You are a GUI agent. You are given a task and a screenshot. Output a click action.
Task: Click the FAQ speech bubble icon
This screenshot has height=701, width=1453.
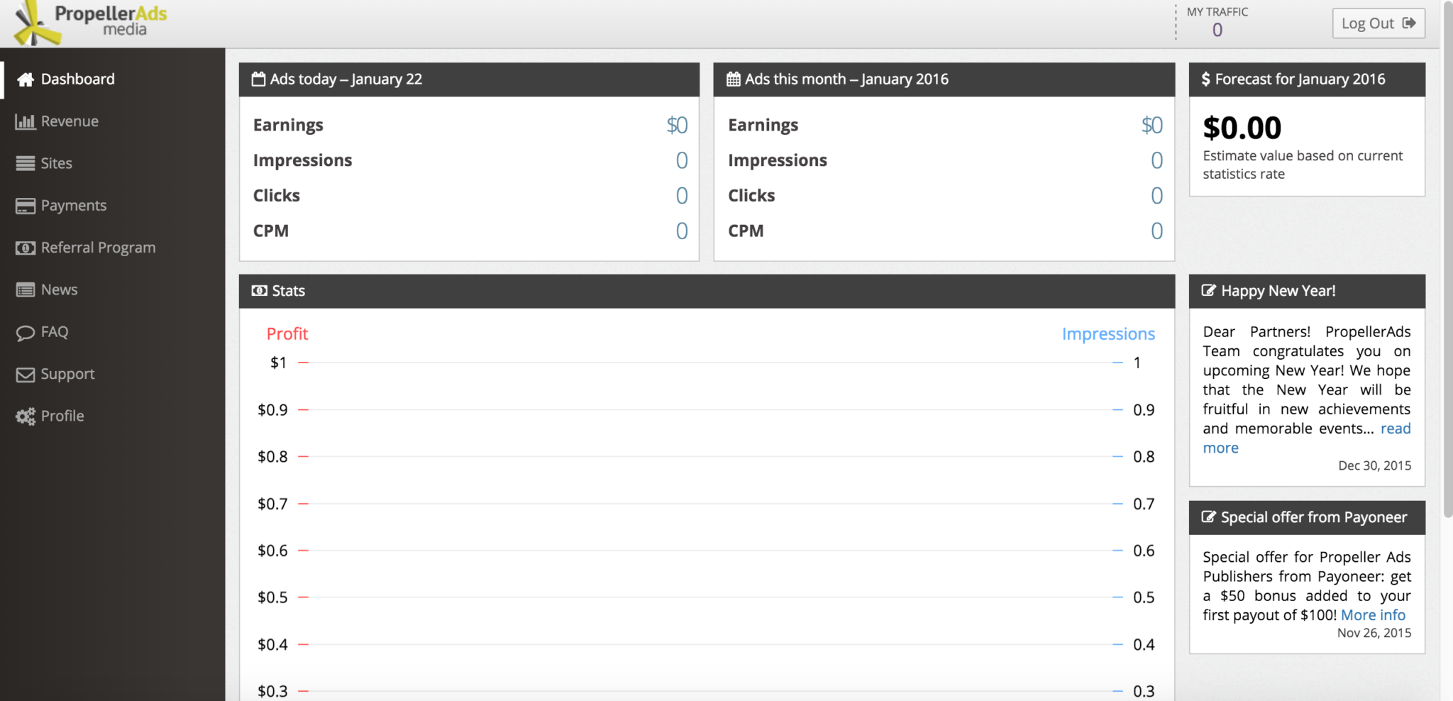(26, 332)
